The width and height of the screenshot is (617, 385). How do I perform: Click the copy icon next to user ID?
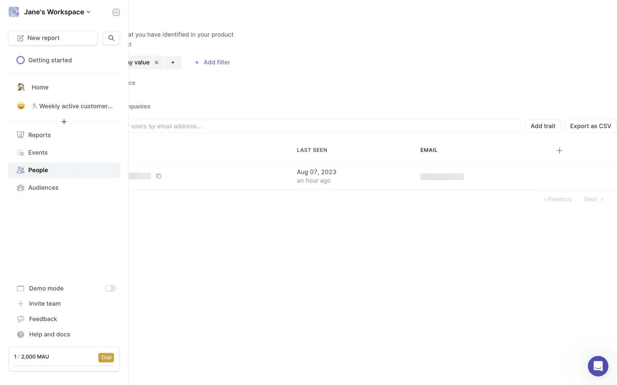[x=159, y=176]
